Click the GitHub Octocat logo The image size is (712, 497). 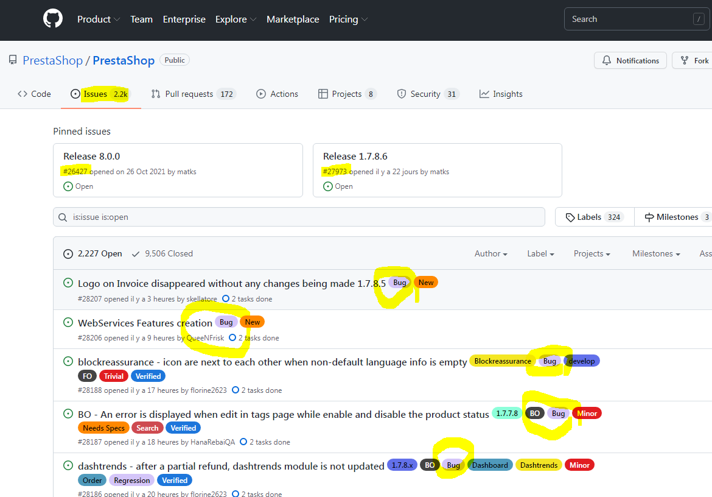tap(53, 19)
